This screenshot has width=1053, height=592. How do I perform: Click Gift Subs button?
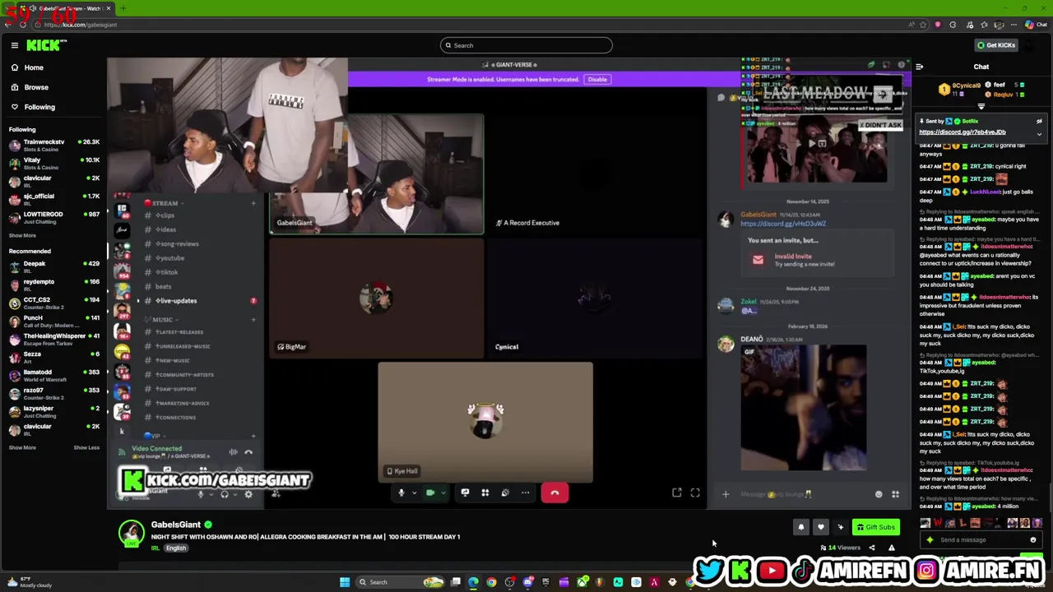[x=875, y=527]
